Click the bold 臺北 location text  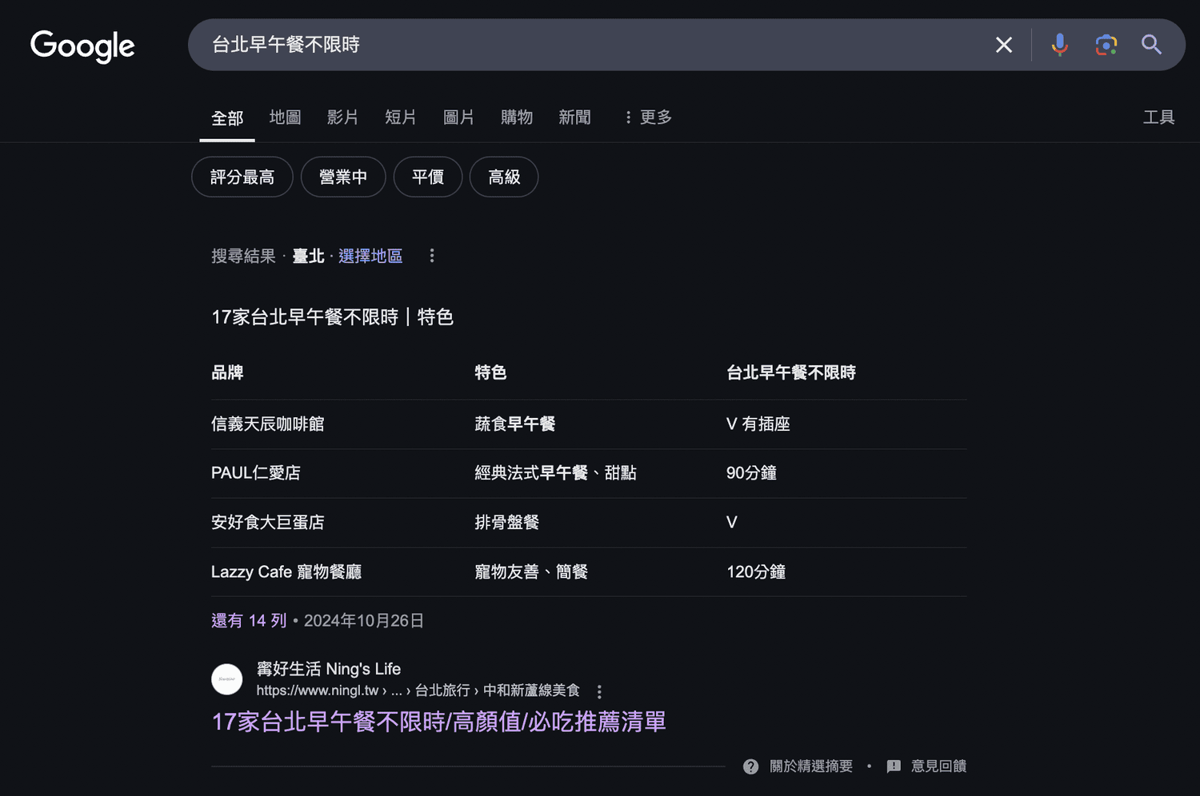[x=308, y=256]
